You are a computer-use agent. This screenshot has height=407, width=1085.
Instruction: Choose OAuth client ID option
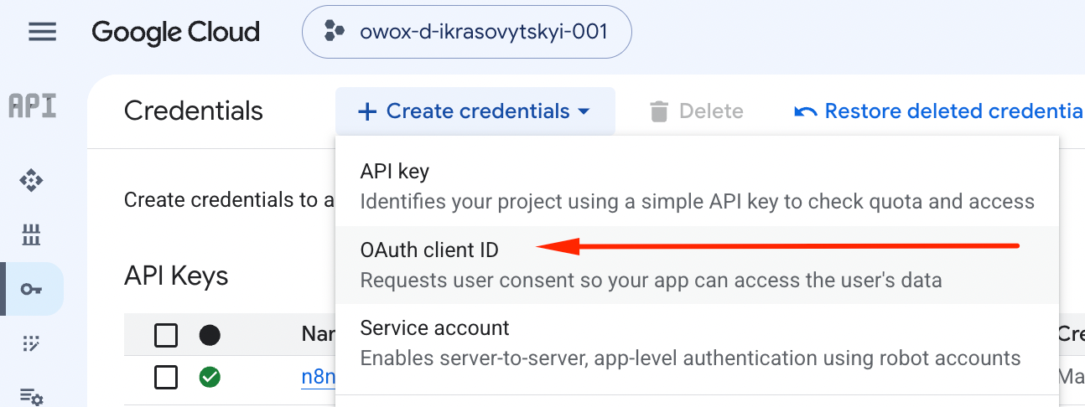pos(697,265)
